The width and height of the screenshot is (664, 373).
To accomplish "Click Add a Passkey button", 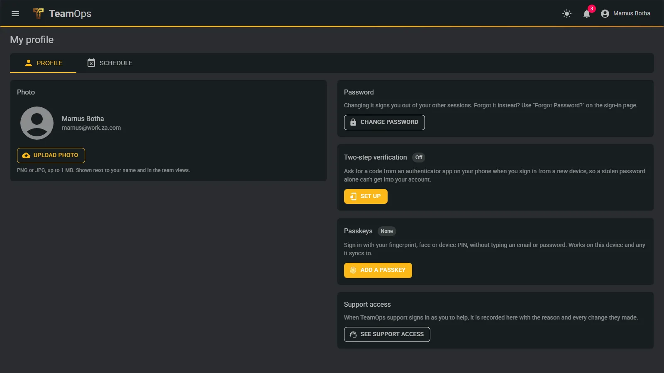I will (x=378, y=270).
